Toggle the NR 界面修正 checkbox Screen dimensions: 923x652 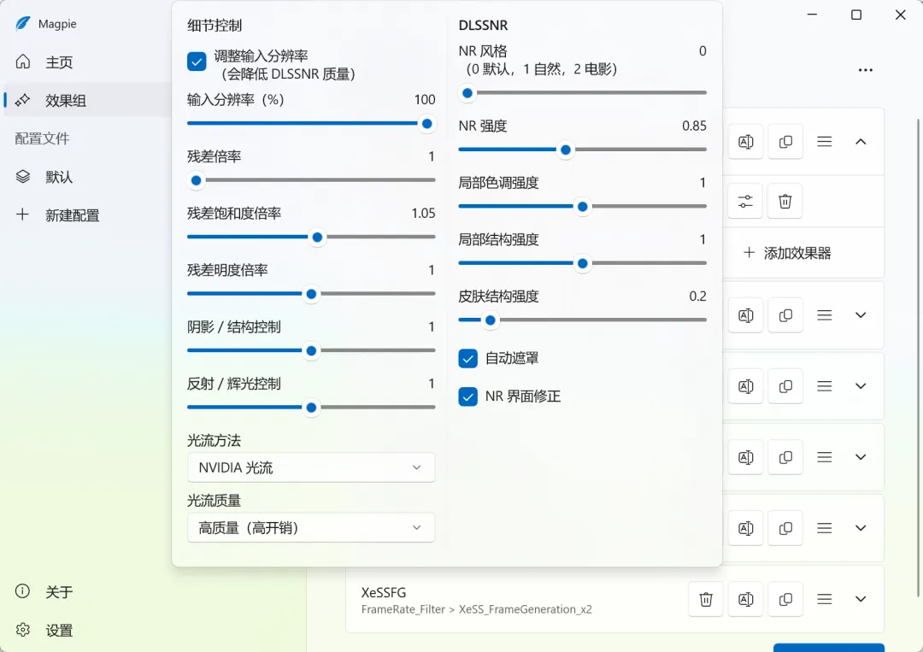468,396
